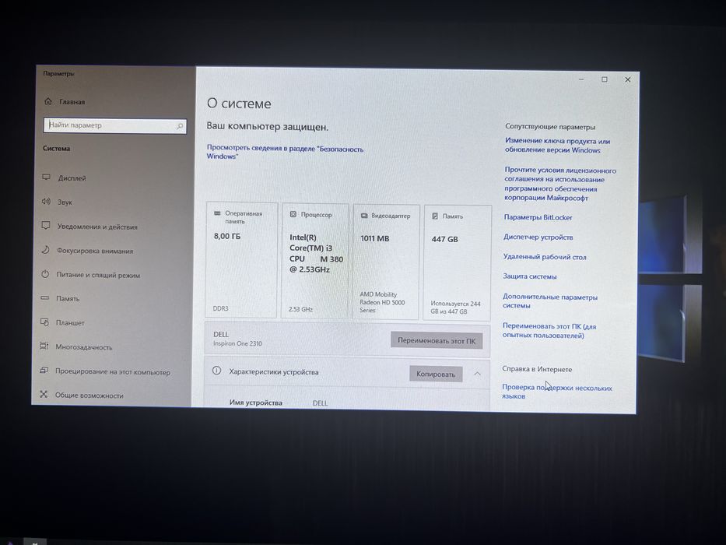
Task: Open Изменение ключа продукта link
Action: click(557, 145)
